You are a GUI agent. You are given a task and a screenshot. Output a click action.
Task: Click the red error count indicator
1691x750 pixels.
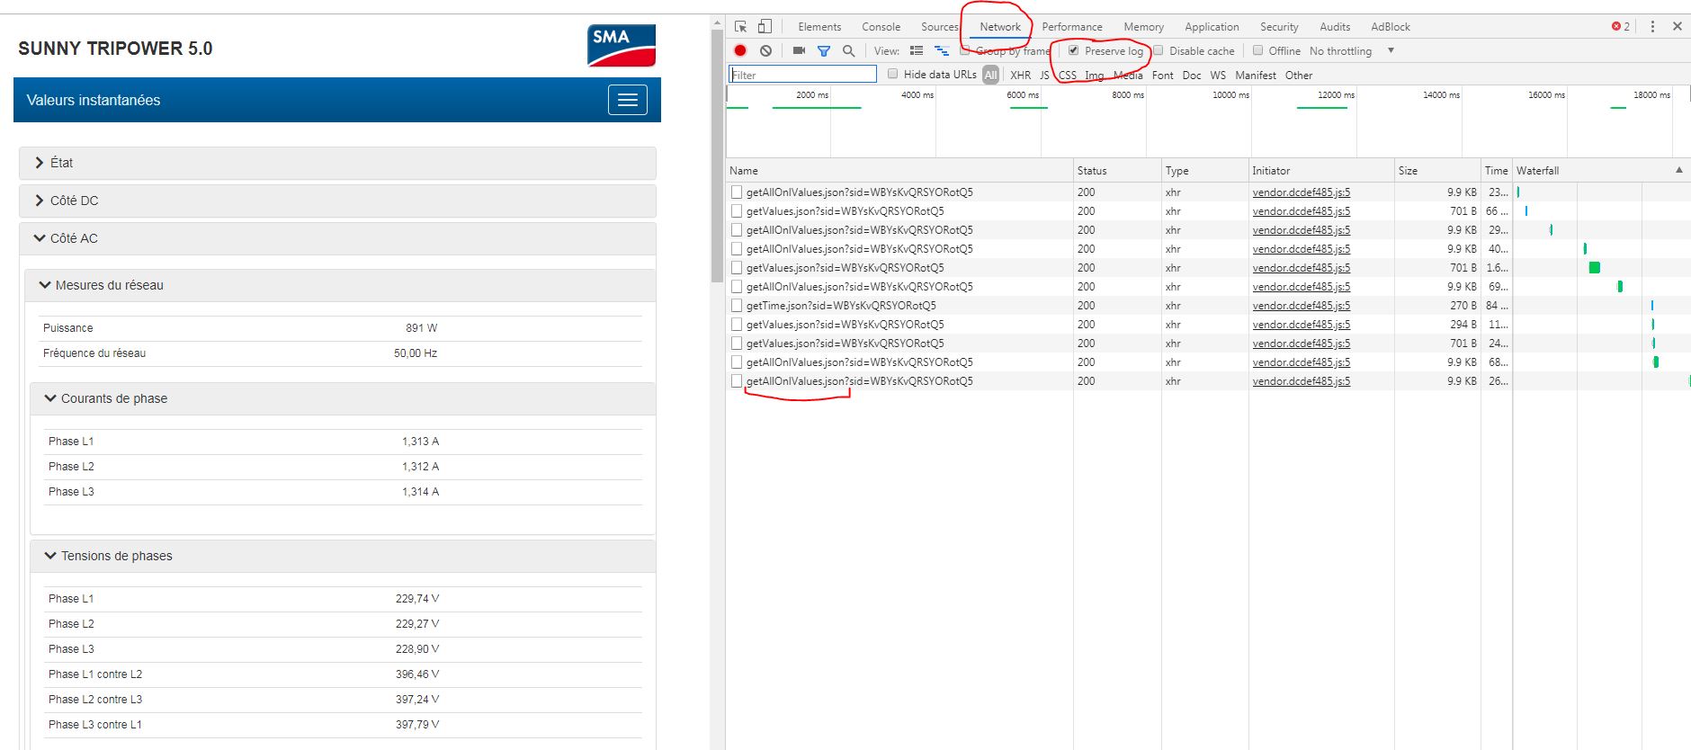click(1621, 27)
